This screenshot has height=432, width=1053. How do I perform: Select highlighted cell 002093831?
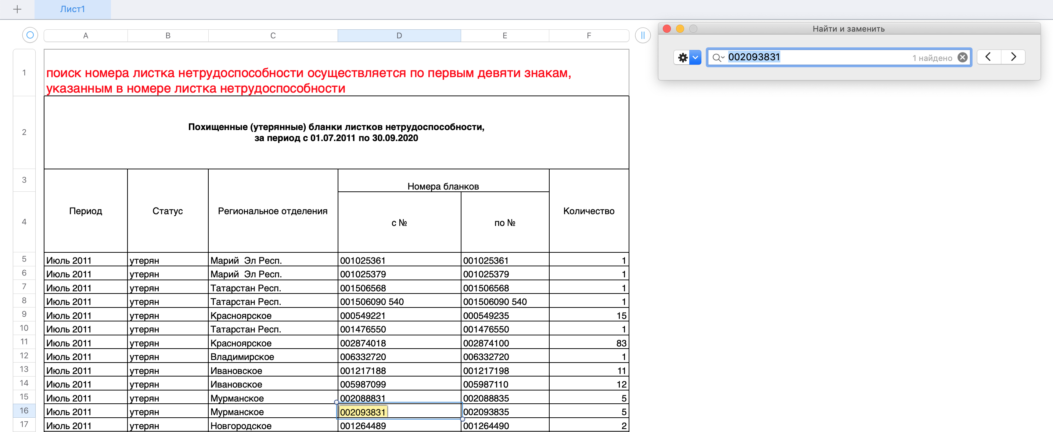point(399,411)
